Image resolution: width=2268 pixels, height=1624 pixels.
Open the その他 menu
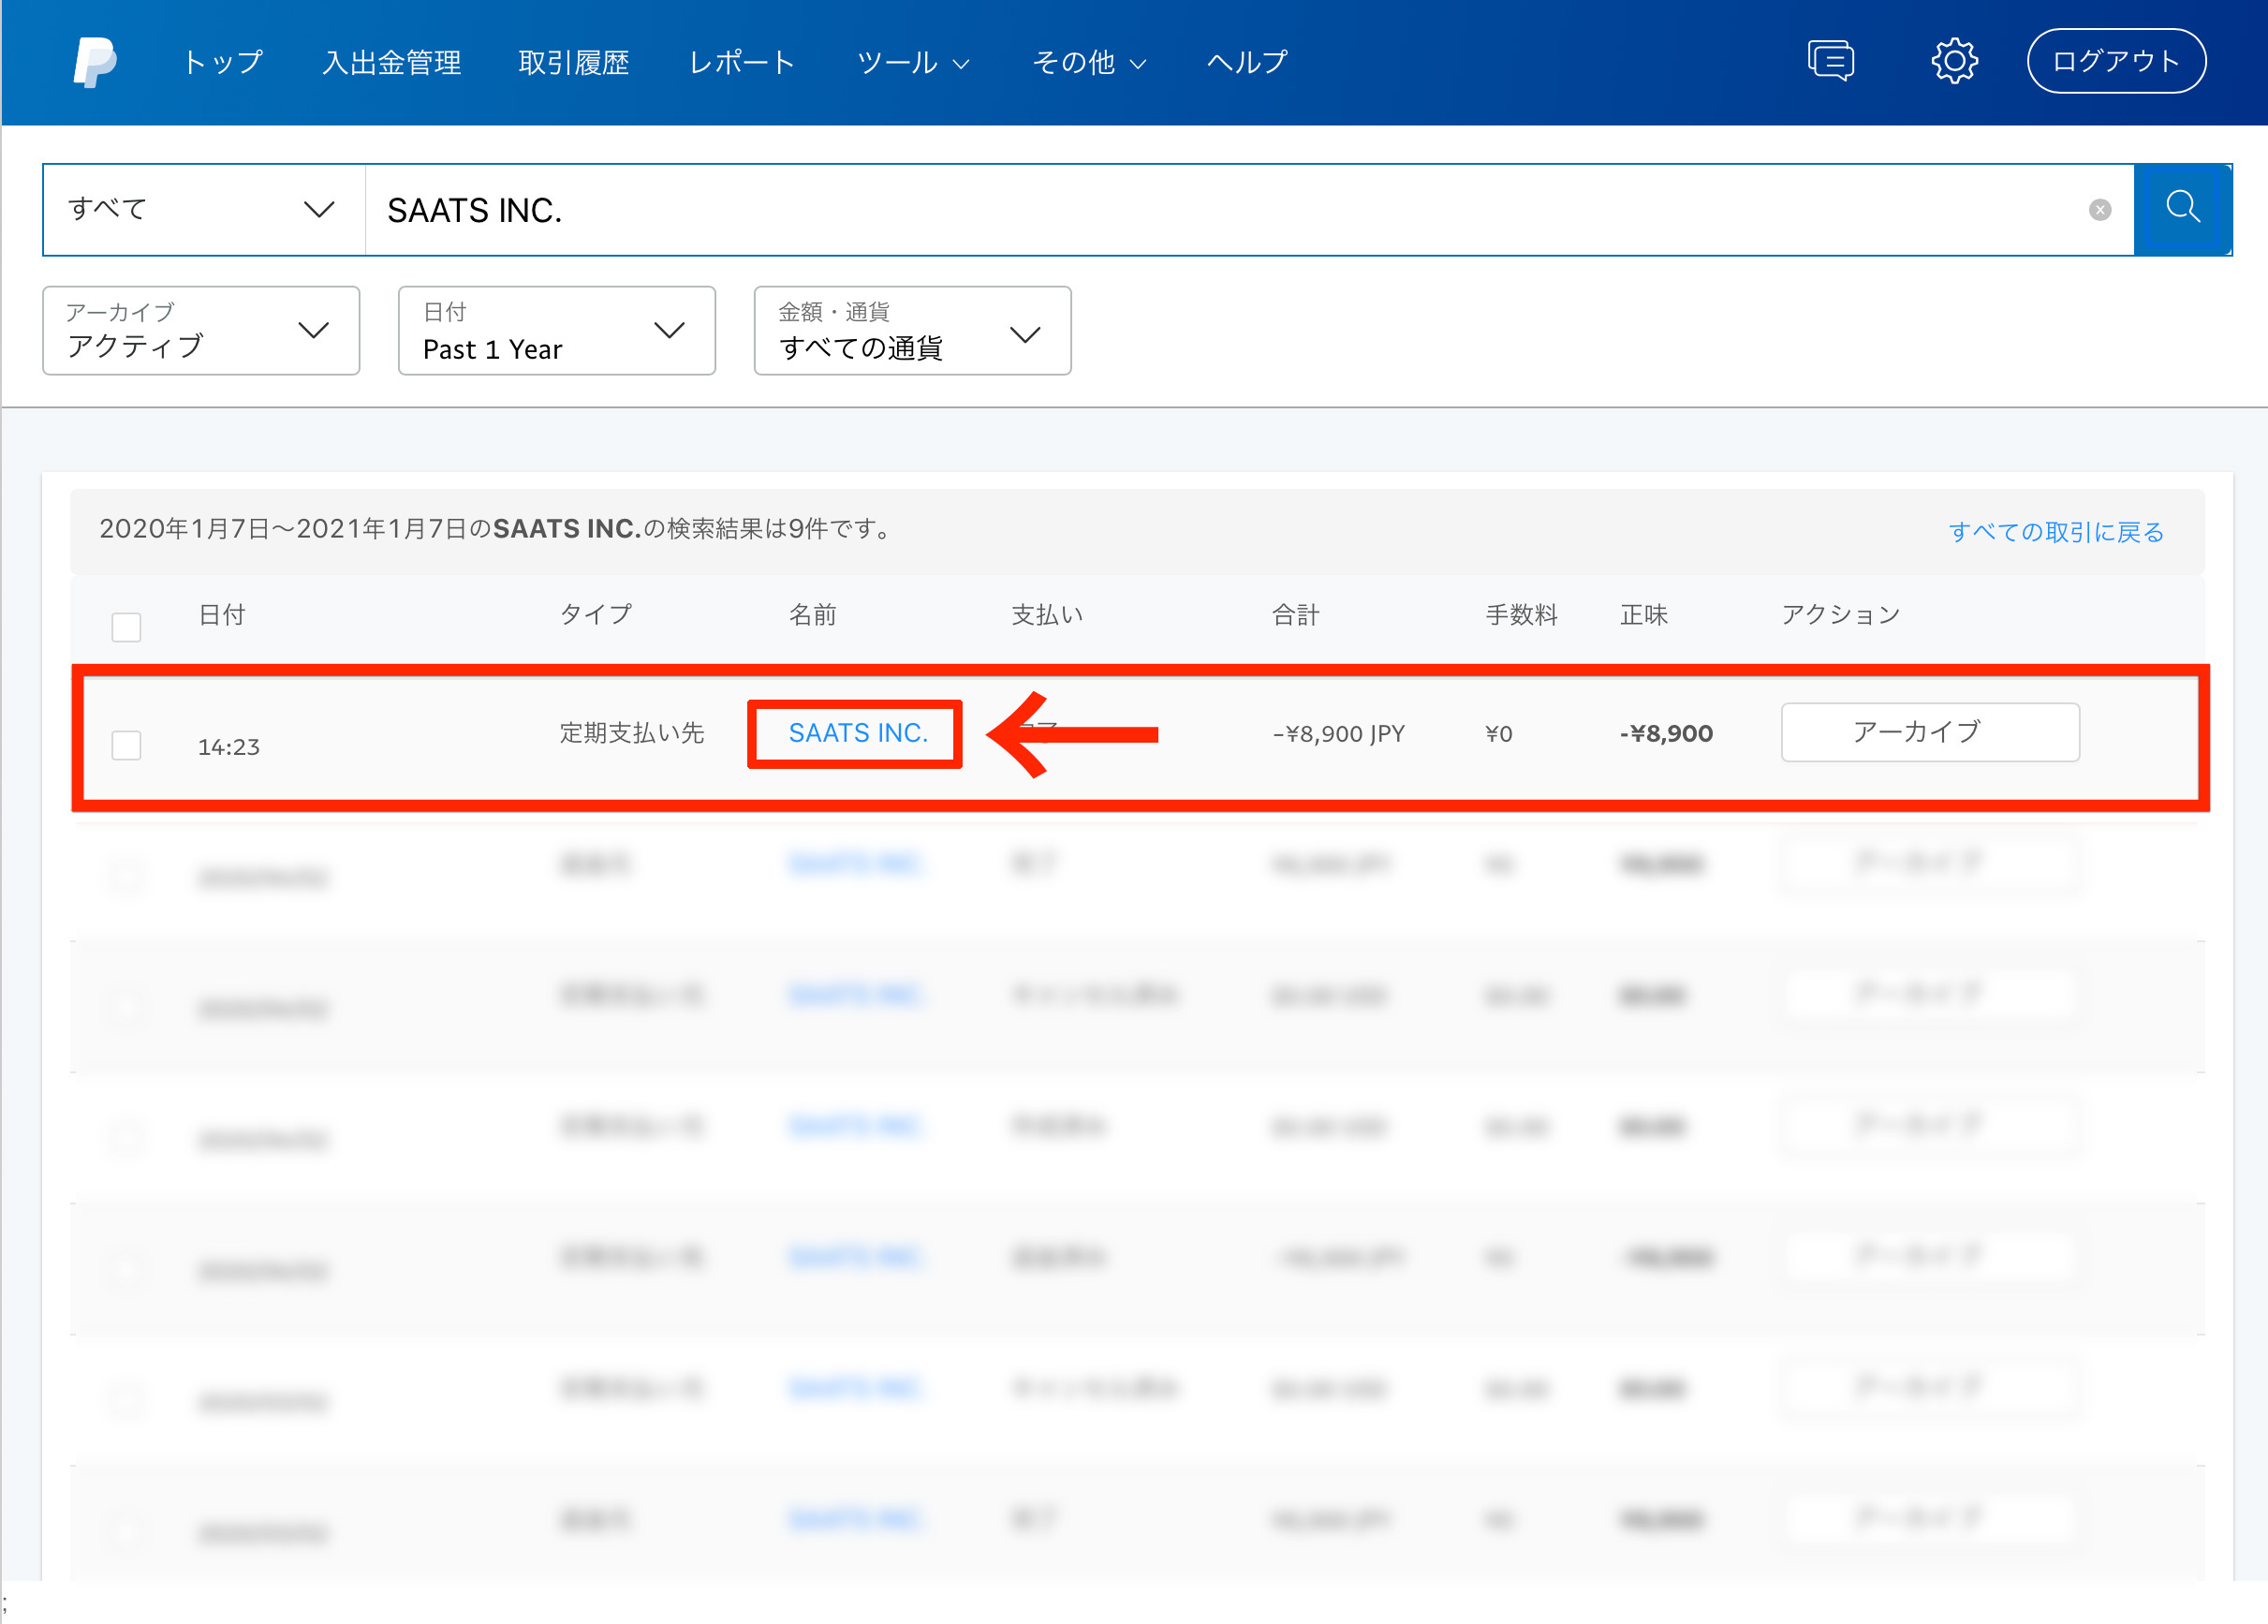(1088, 62)
